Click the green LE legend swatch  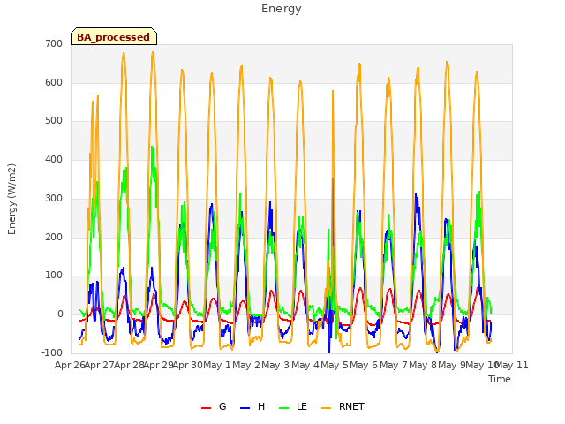[x=284, y=408]
